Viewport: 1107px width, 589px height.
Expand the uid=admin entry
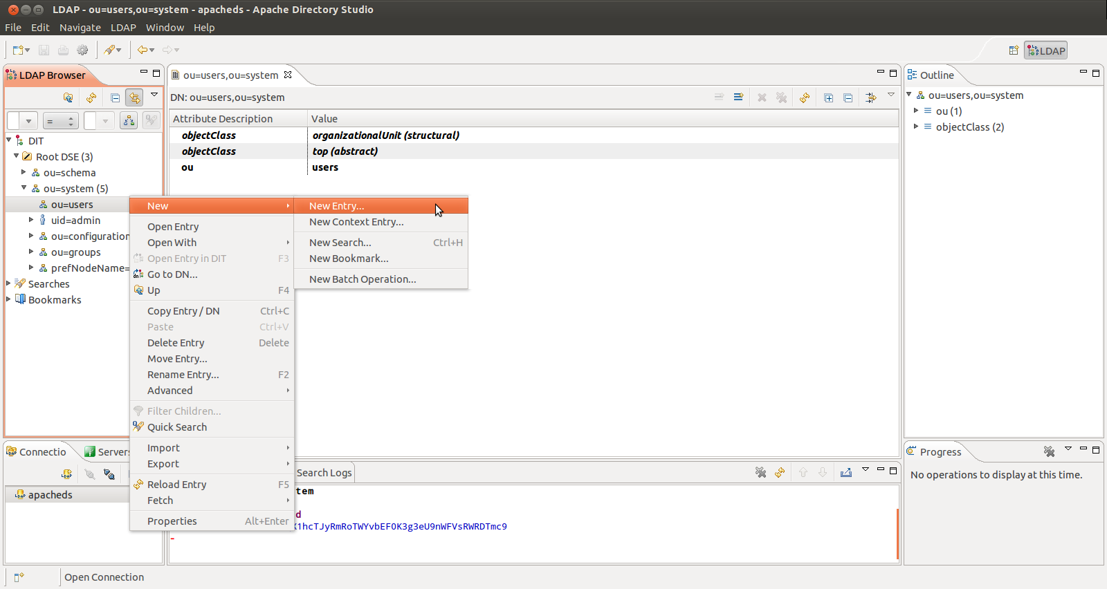point(31,220)
